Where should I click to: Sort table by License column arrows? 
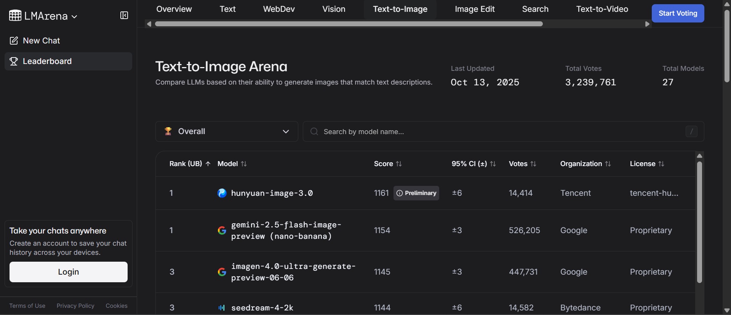[x=661, y=164]
